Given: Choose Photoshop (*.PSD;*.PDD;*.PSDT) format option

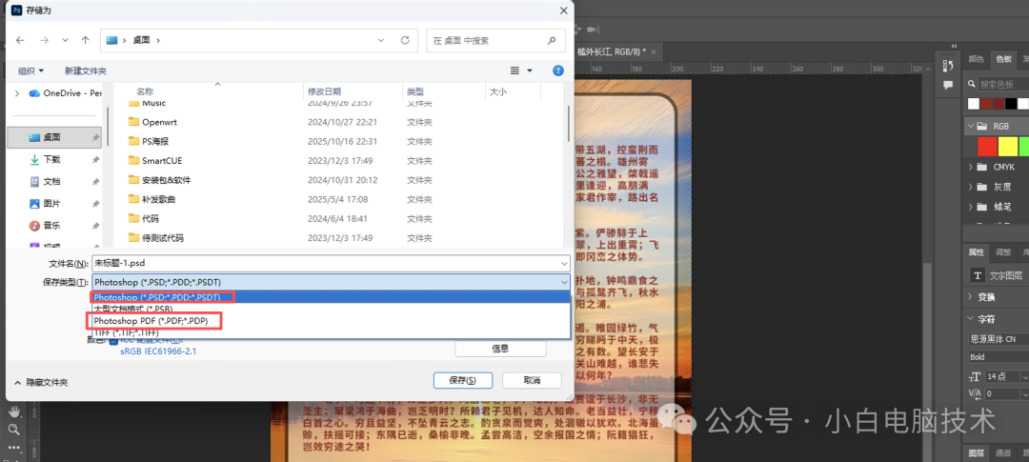Looking at the screenshot, I should 330,297.
